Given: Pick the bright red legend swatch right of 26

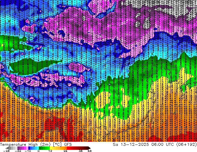Looking at the screenshot, I should (x=68, y=148).
